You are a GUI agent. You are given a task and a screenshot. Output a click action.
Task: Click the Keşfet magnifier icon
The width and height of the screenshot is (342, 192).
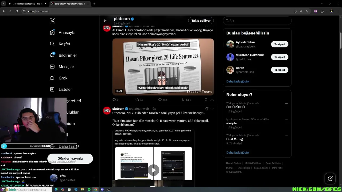[x=52, y=44]
